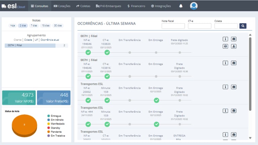
Task: Open info for NF-e 20002 Minuta 159 row
Action: click(x=225, y=87)
